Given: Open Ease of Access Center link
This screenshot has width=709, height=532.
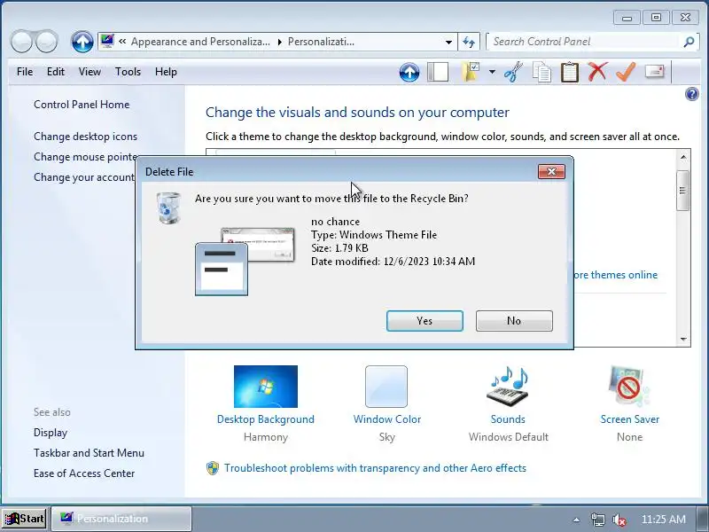Looking at the screenshot, I should [84, 473].
